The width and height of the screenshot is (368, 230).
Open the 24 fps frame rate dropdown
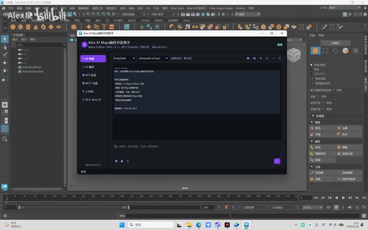[312, 208]
